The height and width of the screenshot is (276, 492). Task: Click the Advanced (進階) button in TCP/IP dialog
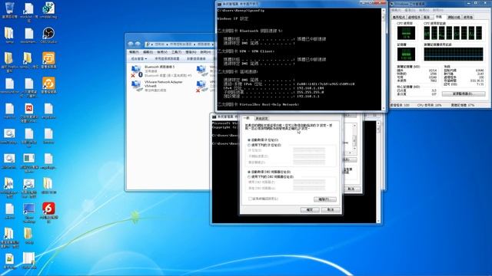pos(324,199)
